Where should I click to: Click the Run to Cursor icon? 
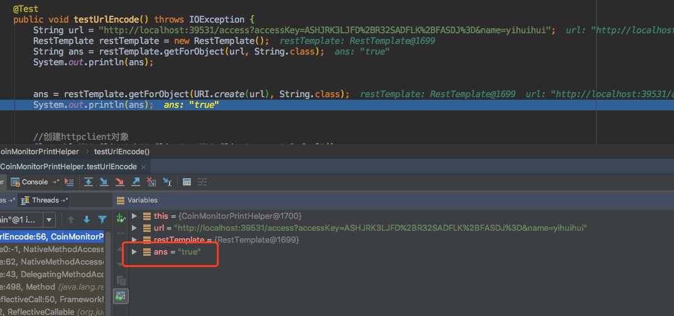[x=167, y=182]
